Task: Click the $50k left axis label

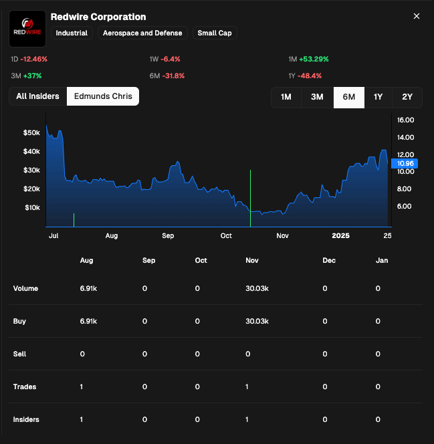Action: tap(31, 132)
